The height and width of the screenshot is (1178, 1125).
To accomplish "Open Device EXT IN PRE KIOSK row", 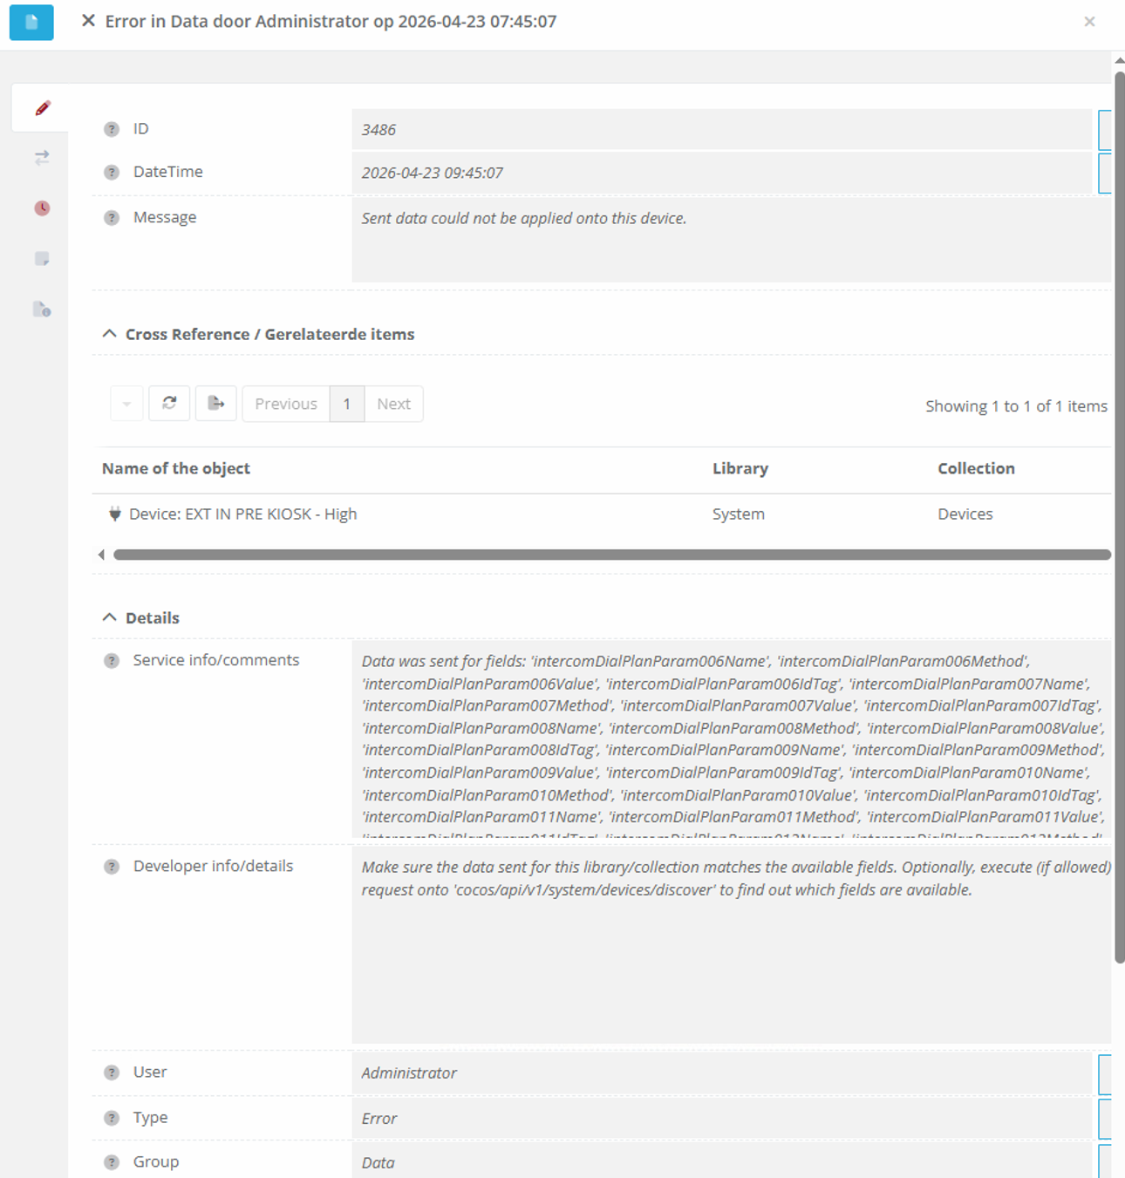I will [242, 514].
